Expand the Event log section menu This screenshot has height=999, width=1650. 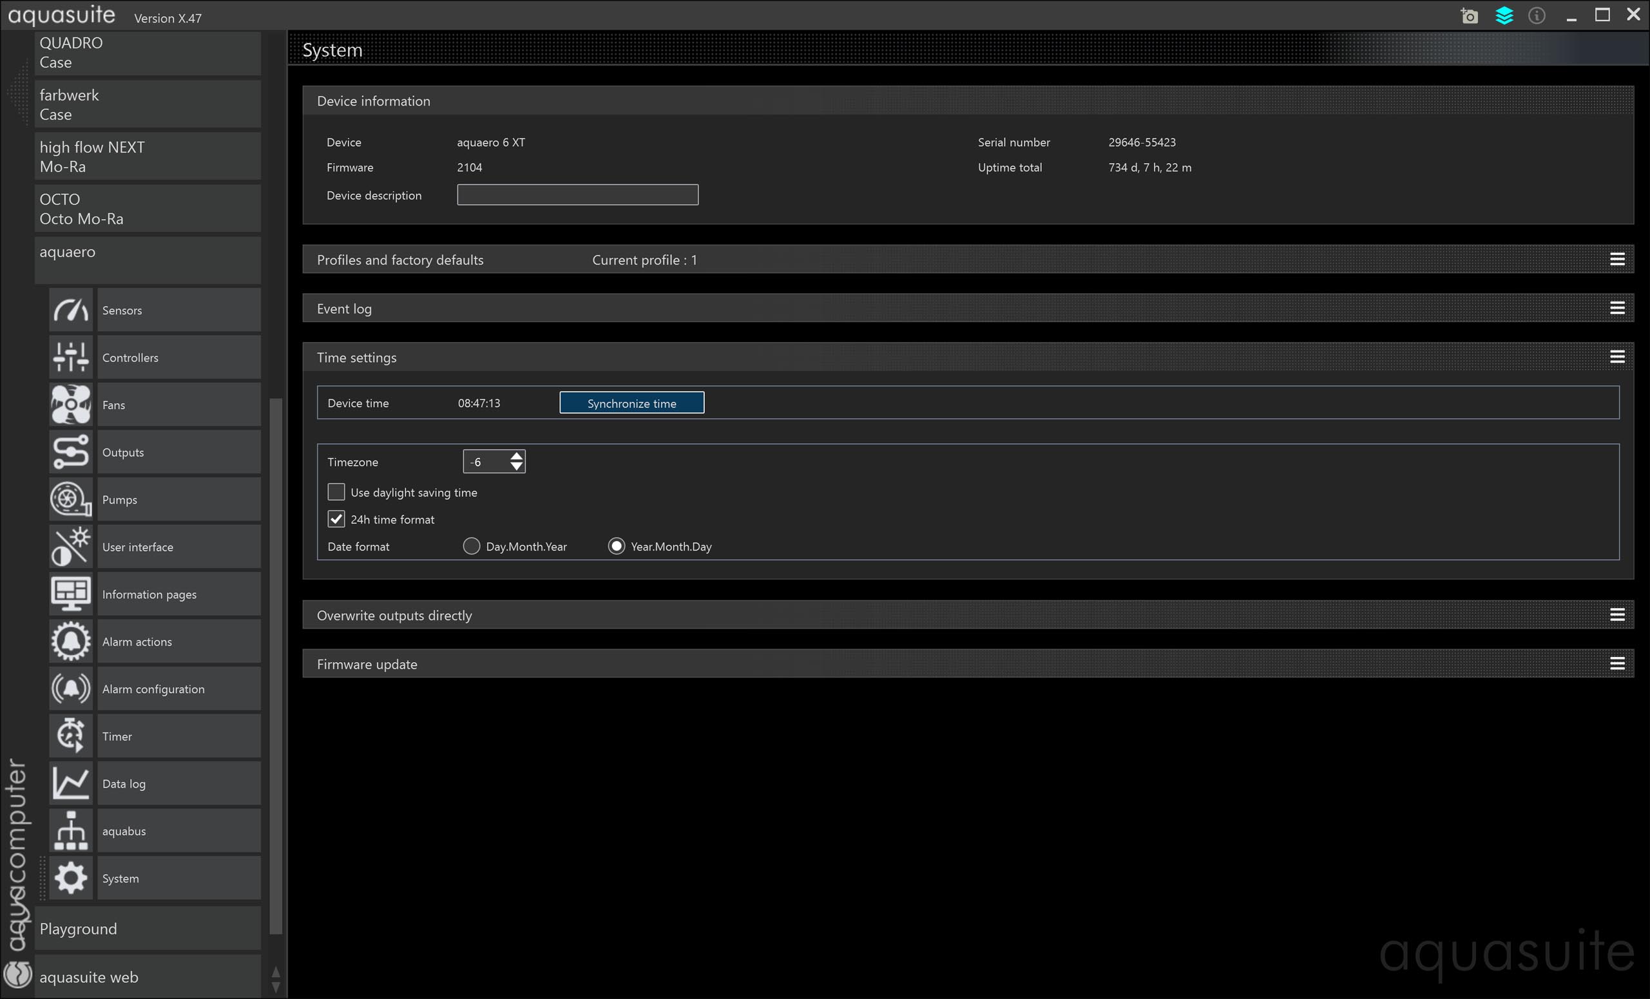(x=1617, y=308)
